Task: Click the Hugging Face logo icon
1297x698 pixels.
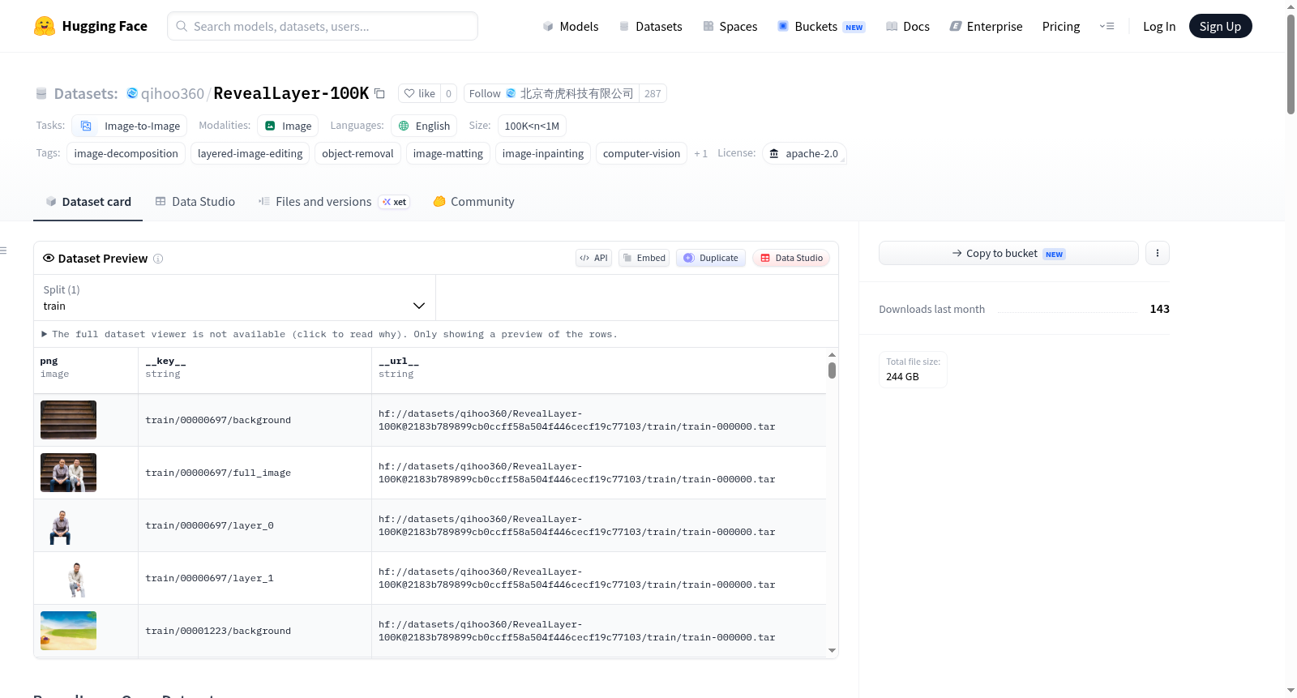Action: [45, 26]
